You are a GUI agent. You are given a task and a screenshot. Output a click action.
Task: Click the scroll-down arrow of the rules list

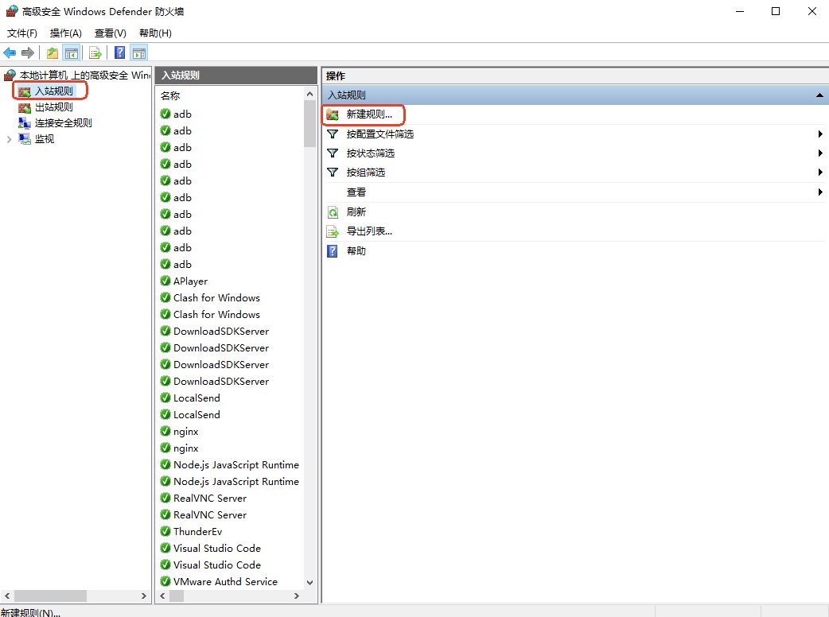pos(309,583)
